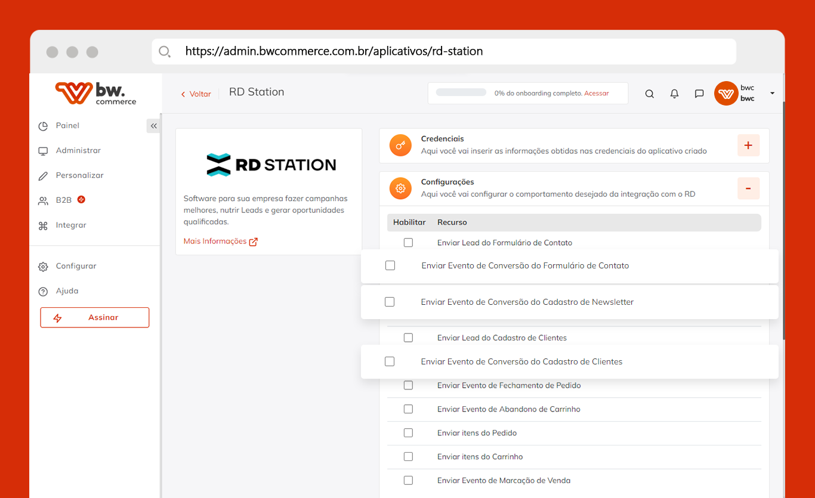The width and height of the screenshot is (815, 498).
Task: Enable Enviar Evento de Abandono de Carrinho
Action: 408,409
